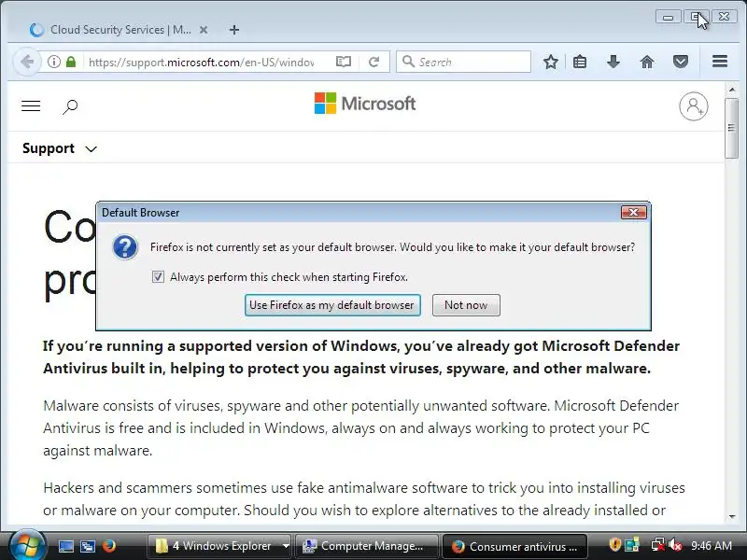Bookmark this page with the star icon

pyautogui.click(x=551, y=62)
